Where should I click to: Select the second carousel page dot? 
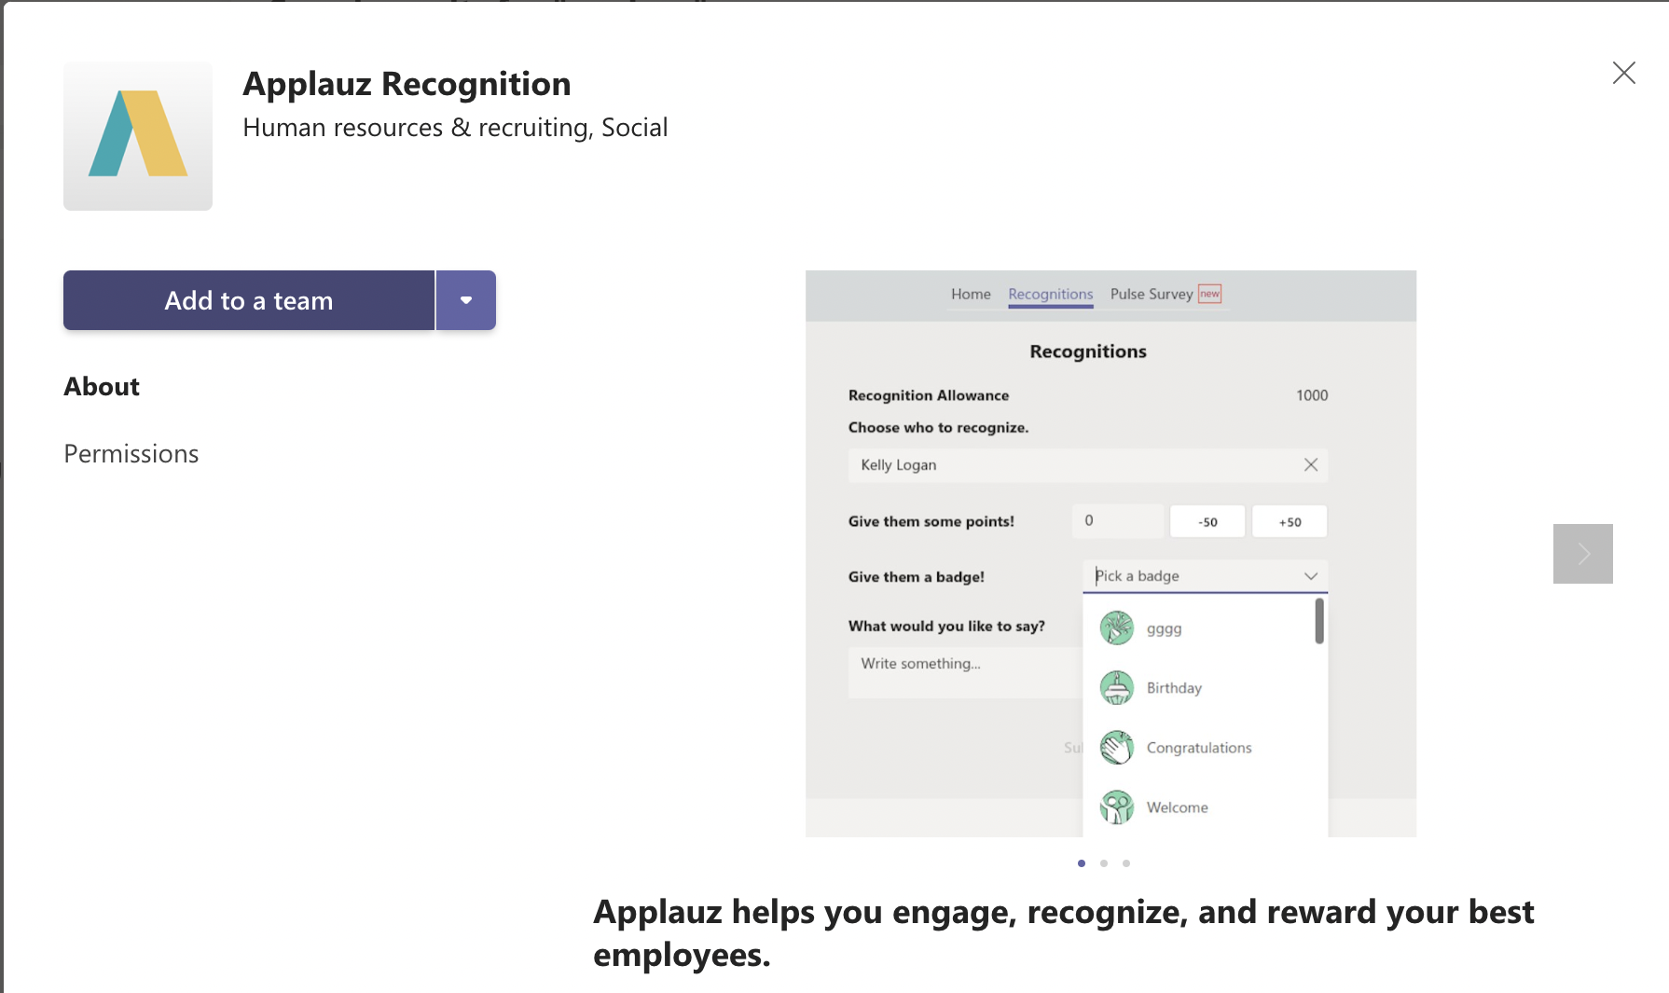[x=1104, y=863]
